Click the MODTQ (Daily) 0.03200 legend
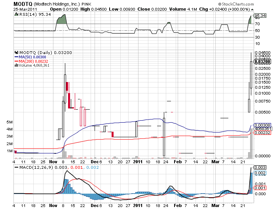The height and width of the screenshot is (209, 277). (x=46, y=53)
